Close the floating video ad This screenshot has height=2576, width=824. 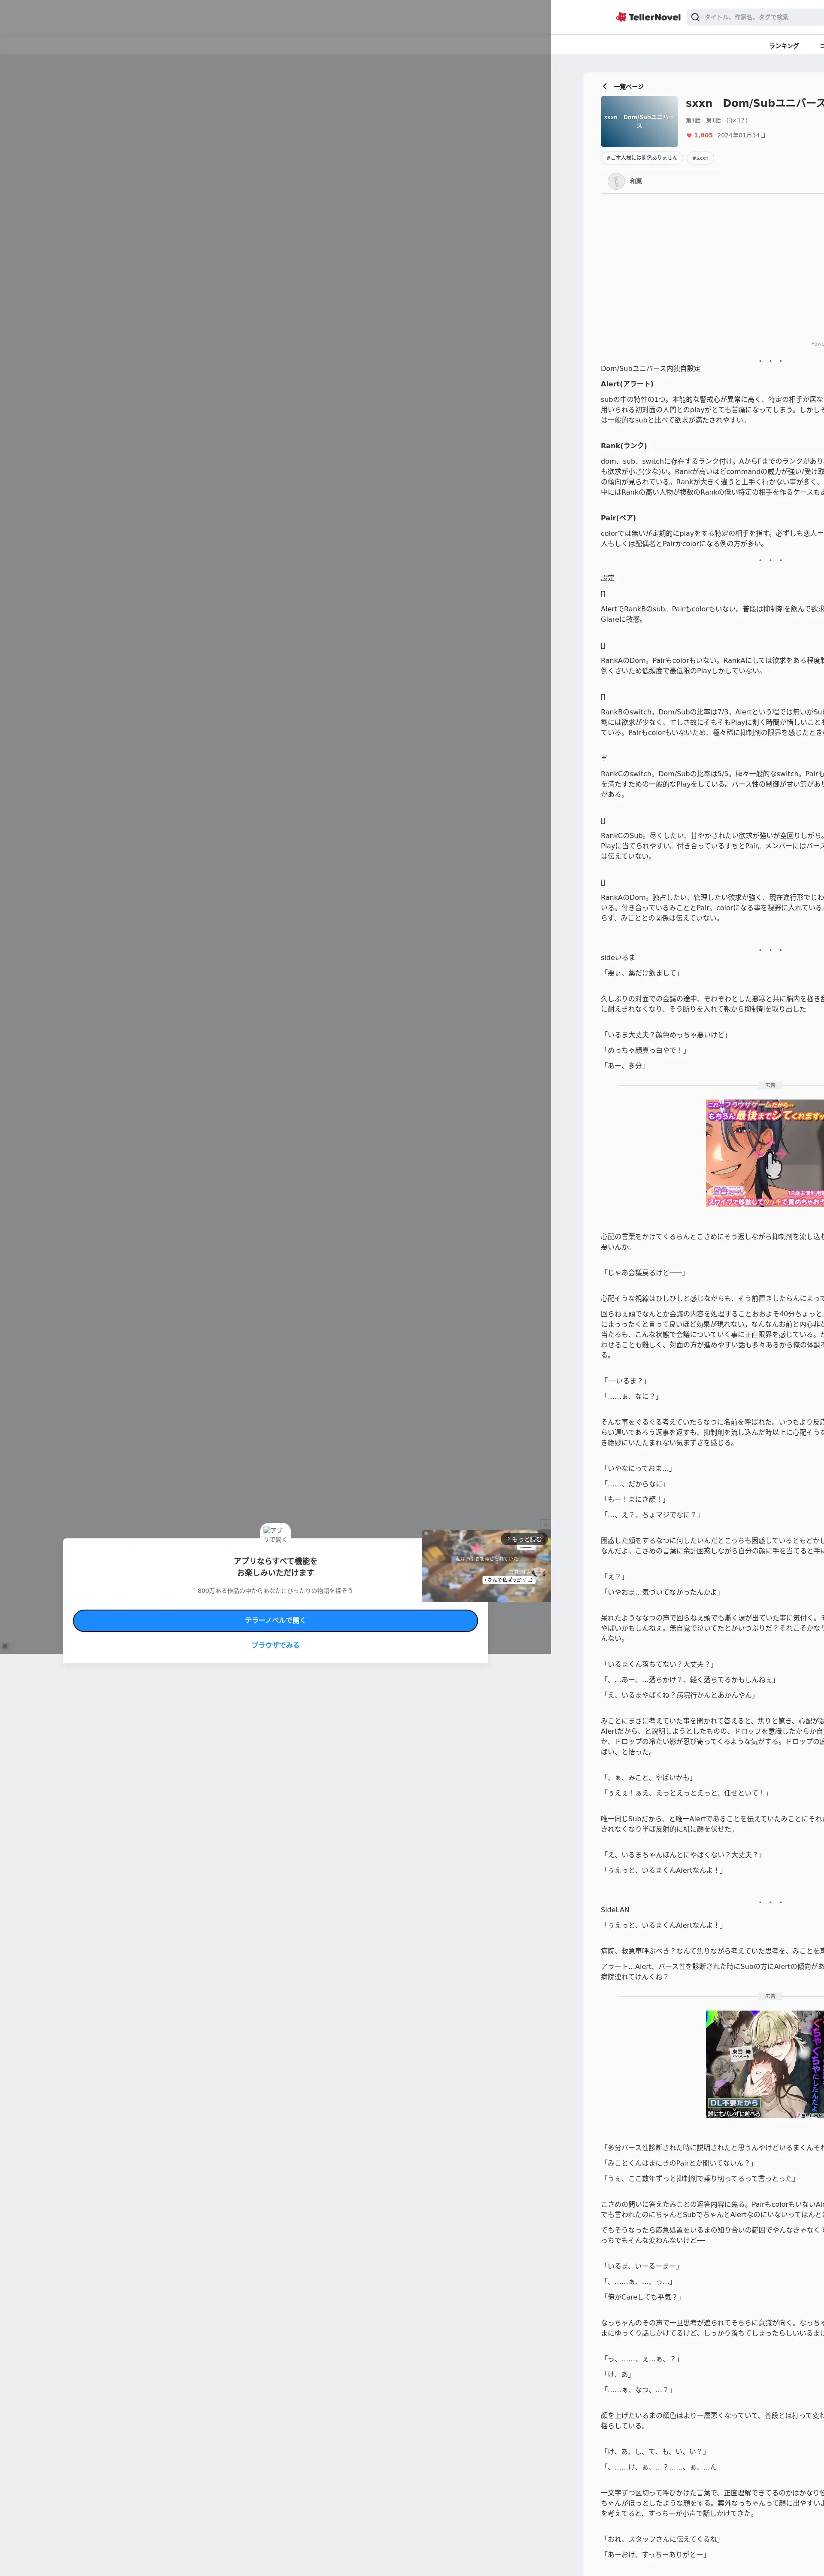click(545, 1524)
